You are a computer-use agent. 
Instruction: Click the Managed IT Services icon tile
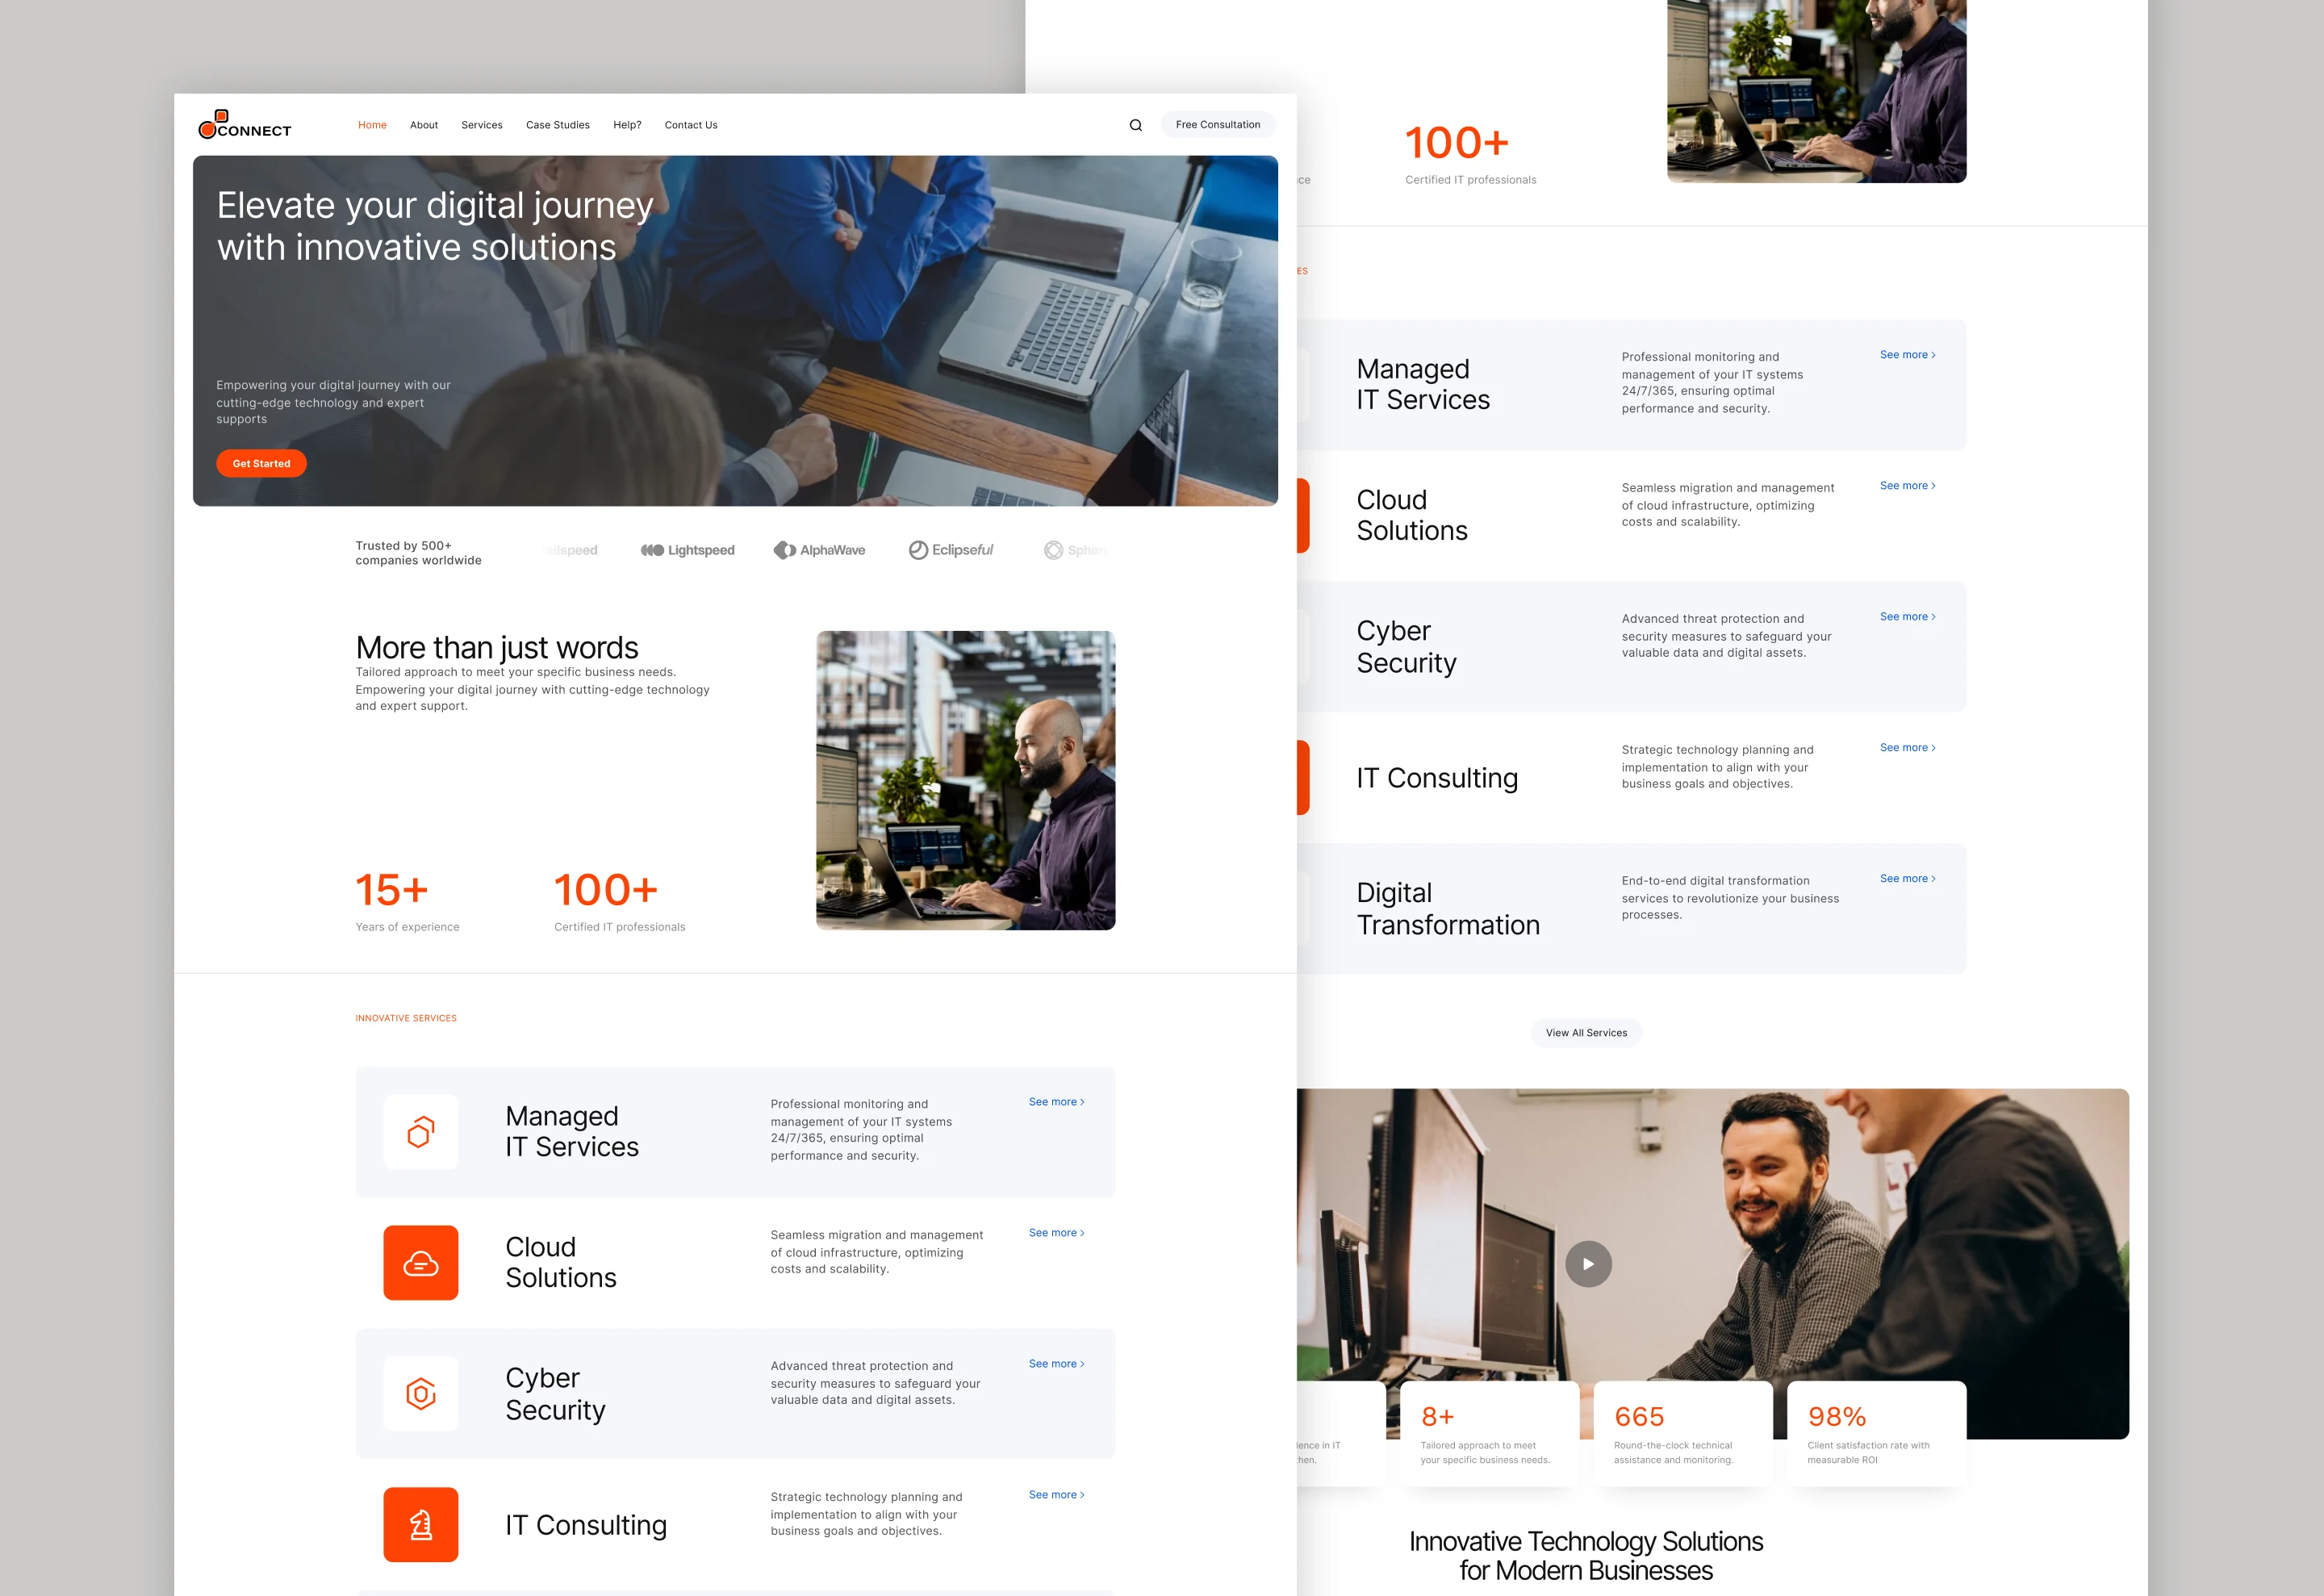421,1132
